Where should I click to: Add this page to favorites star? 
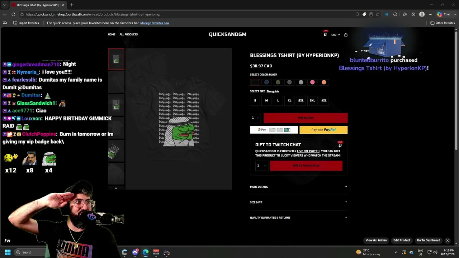[378, 14]
